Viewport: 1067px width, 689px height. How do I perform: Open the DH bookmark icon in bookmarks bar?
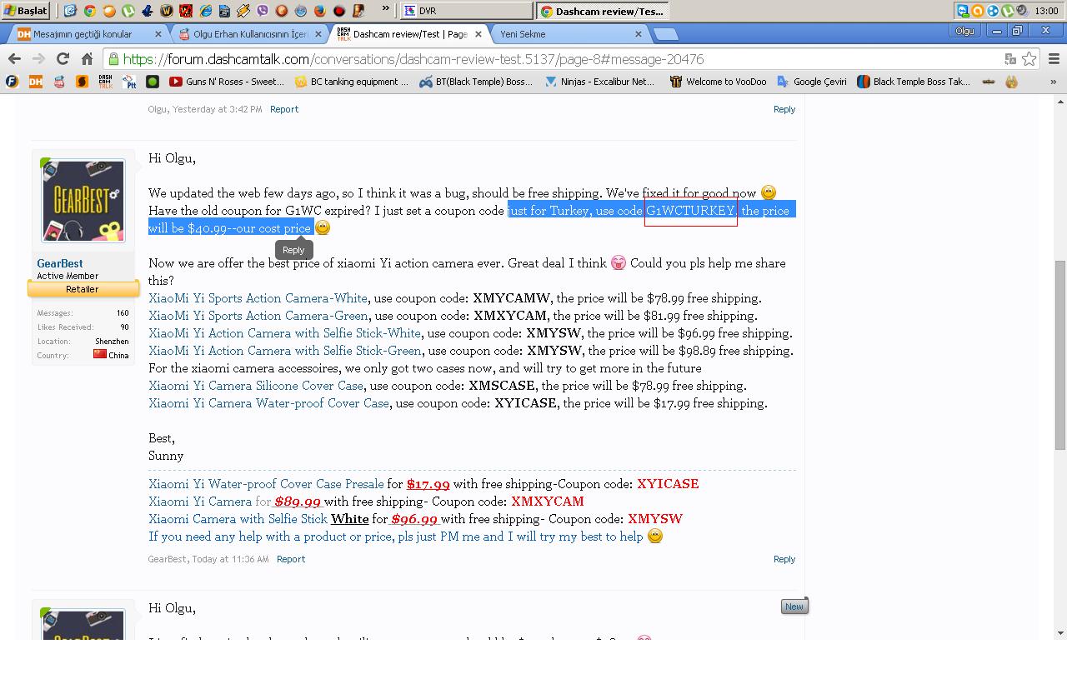[x=35, y=81]
